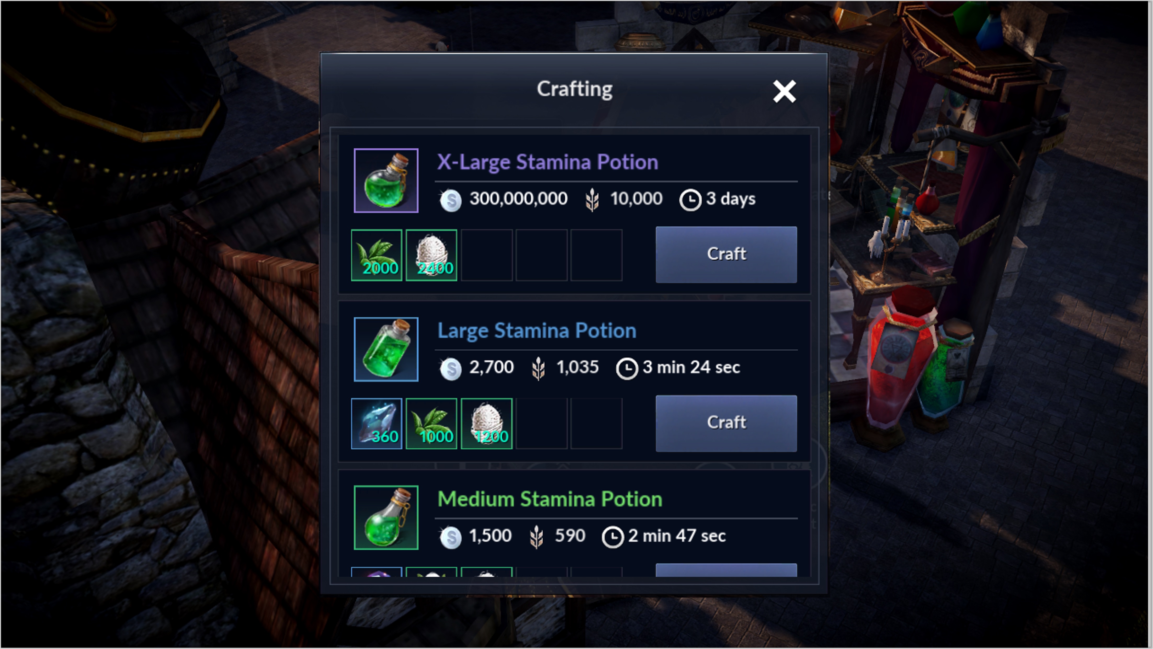The height and width of the screenshot is (649, 1153).
Task: Click the X-Large Stamina Potion title text
Action: [547, 162]
